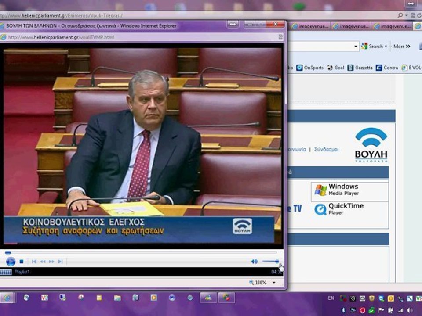Open the Contra favorite link
The width and height of the screenshot is (422, 316).
pos(387,68)
